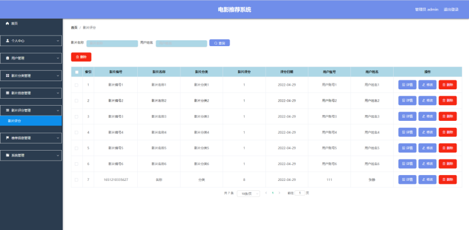The height and width of the screenshot is (230, 469).
Task: Check the checkbox for row 影片编号3
Action: [77, 117]
